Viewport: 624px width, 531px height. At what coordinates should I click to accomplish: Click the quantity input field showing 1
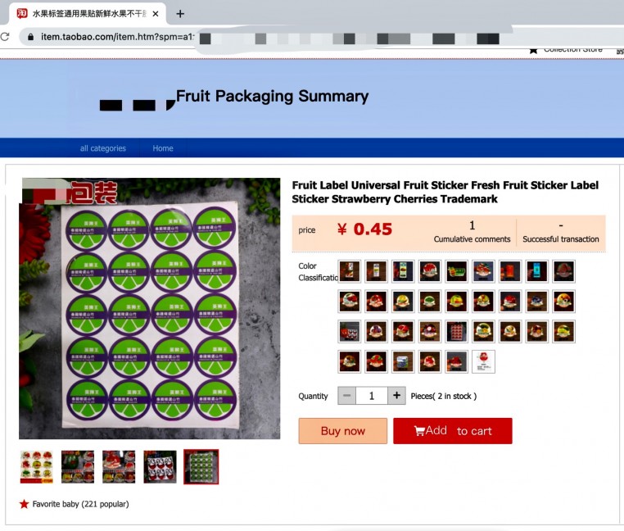tap(372, 396)
